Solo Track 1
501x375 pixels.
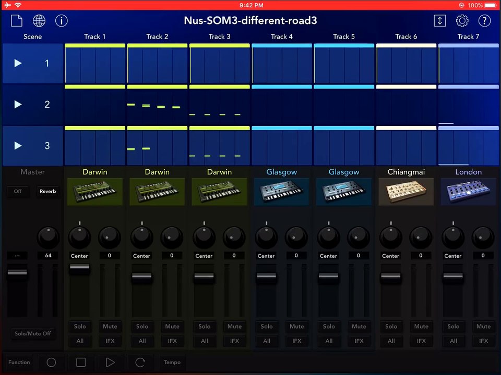80,326
